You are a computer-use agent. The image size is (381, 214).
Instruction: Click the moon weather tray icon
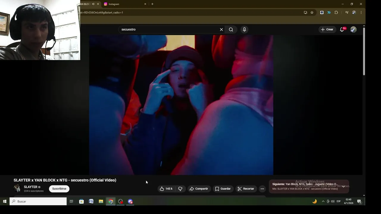(x=314, y=201)
